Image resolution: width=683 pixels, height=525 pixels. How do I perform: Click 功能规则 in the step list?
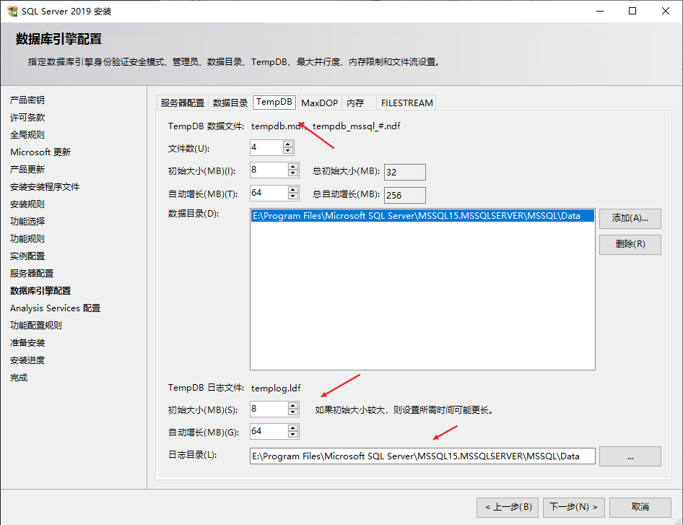(27, 239)
